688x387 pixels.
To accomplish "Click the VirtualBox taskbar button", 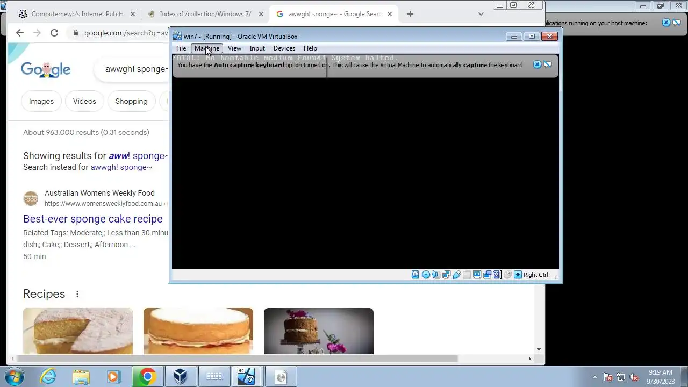I will (x=180, y=377).
